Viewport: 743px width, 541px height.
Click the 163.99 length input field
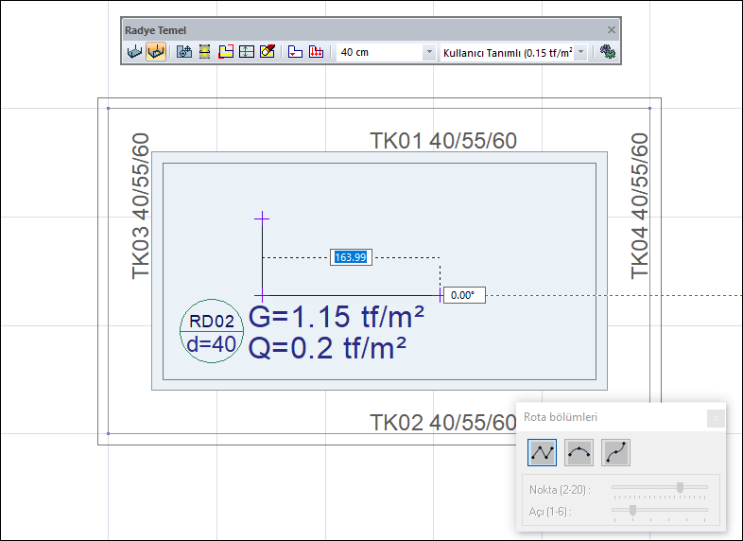point(351,257)
